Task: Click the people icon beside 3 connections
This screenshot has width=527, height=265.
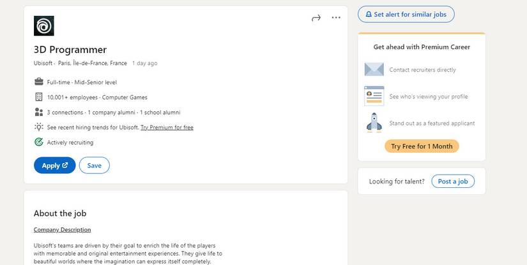Action: pos(39,112)
